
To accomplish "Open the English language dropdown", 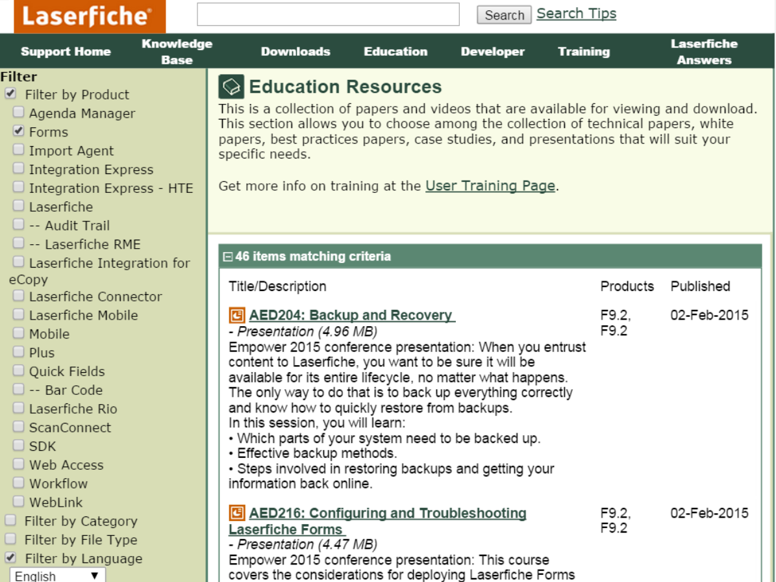I will (x=57, y=576).
